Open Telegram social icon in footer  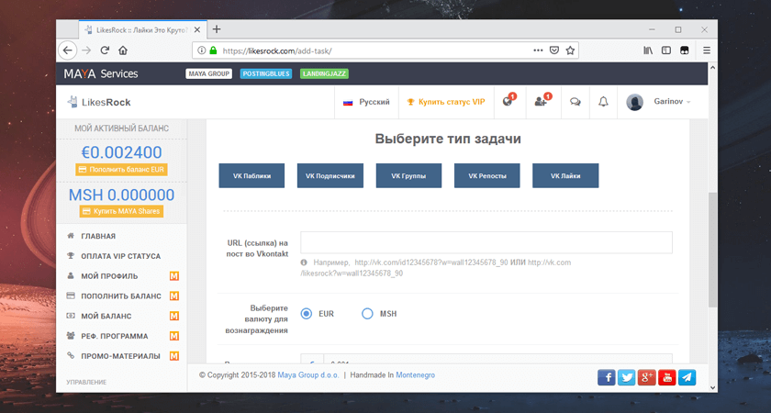(687, 377)
